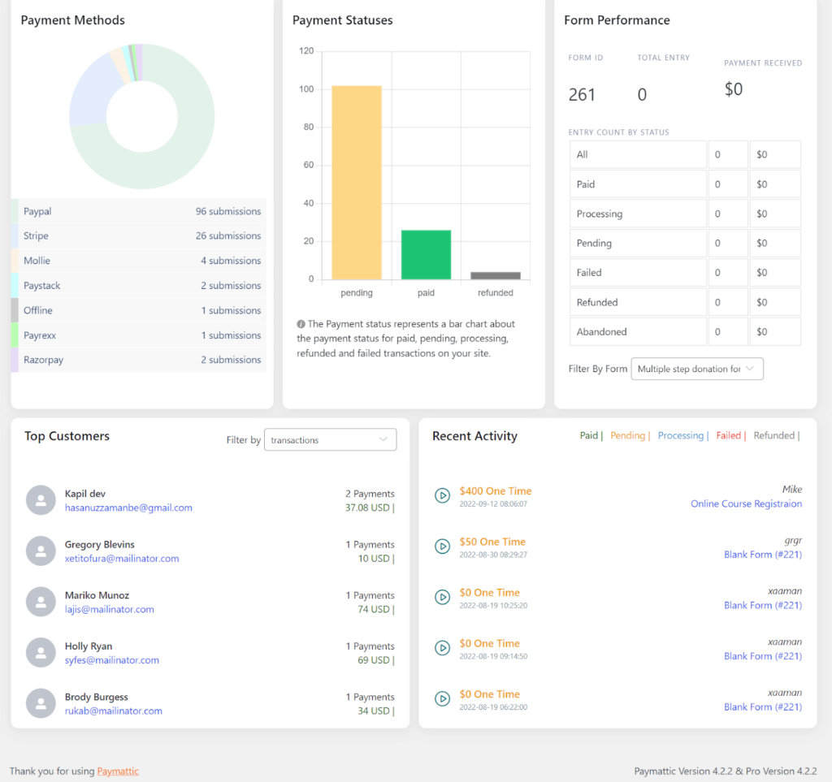
Task: Click the "Processing" entry count row label
Action: tap(600, 214)
